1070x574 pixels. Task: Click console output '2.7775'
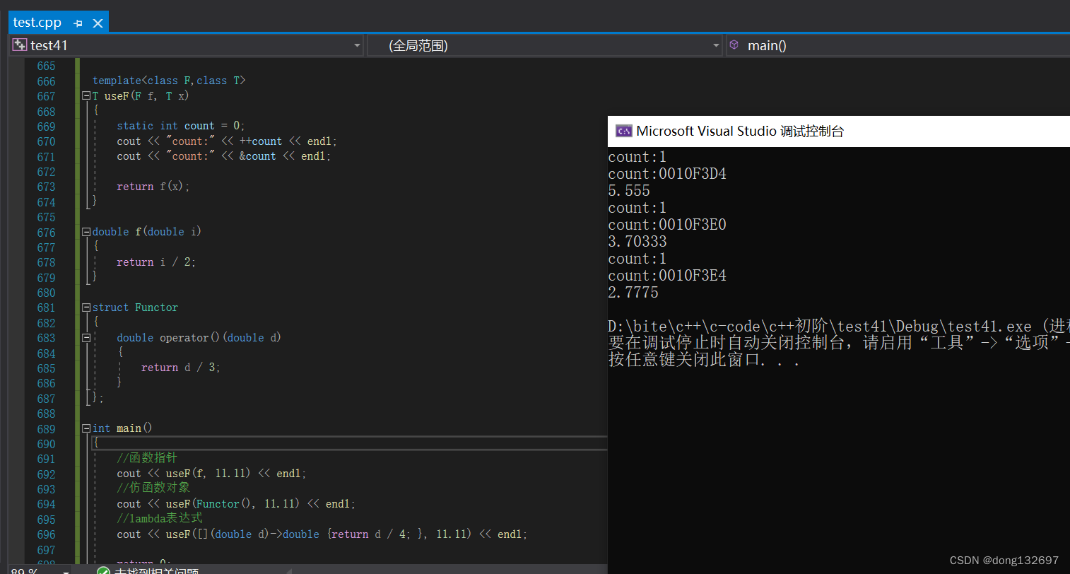[x=633, y=293]
